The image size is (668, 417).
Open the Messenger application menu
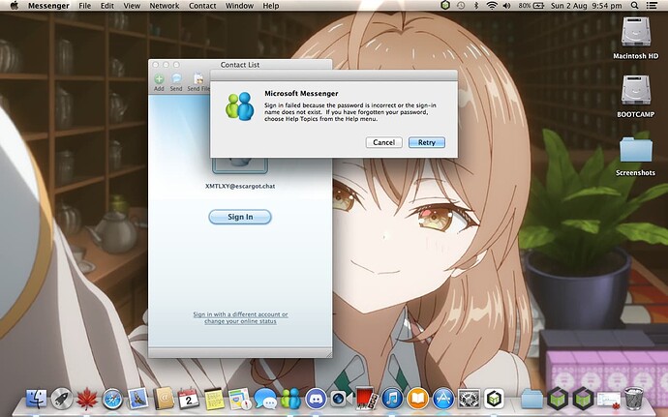coord(50,6)
